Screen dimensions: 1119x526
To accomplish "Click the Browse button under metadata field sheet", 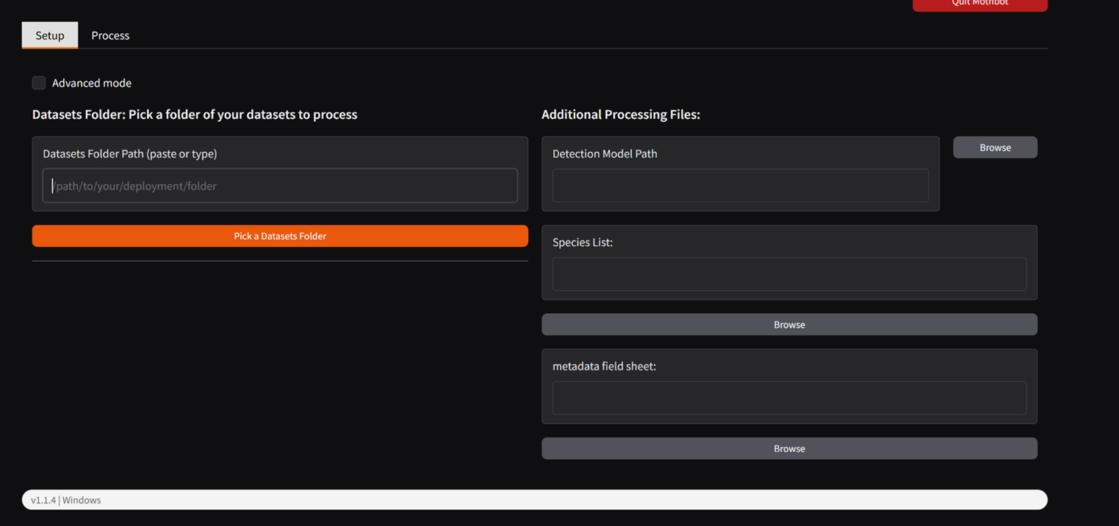I will tap(790, 448).
